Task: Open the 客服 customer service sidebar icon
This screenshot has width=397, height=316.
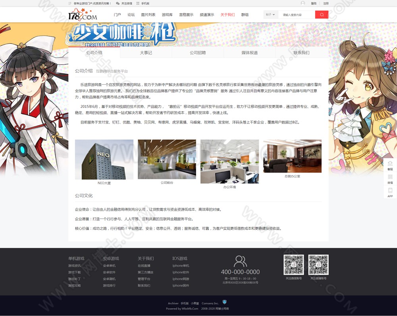Action: (390, 165)
